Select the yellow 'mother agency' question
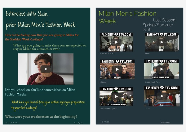This screenshot has width=186, height=132. 48,105
